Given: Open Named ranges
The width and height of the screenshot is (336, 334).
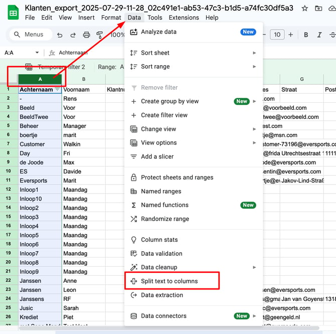Looking at the screenshot, I should coord(194,191).
